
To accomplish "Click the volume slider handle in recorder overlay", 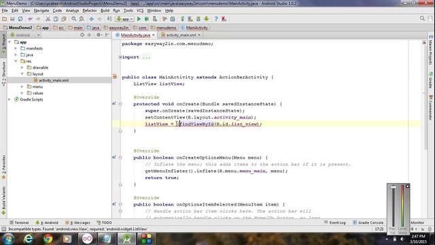I will tap(394, 187).
